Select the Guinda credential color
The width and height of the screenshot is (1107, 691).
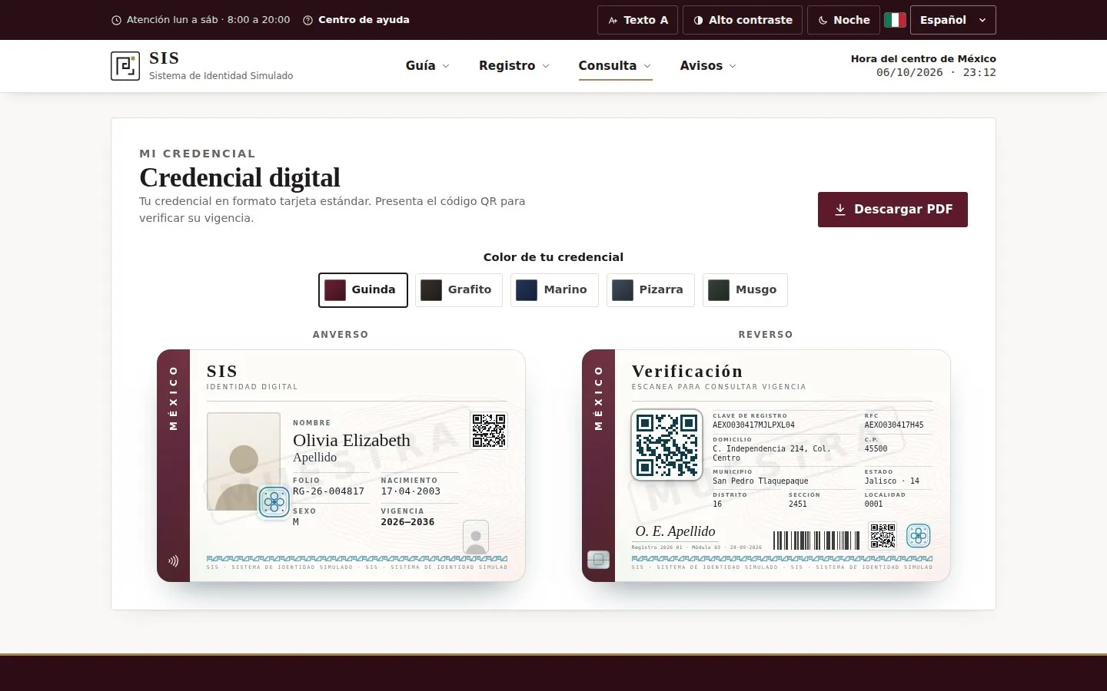363,290
